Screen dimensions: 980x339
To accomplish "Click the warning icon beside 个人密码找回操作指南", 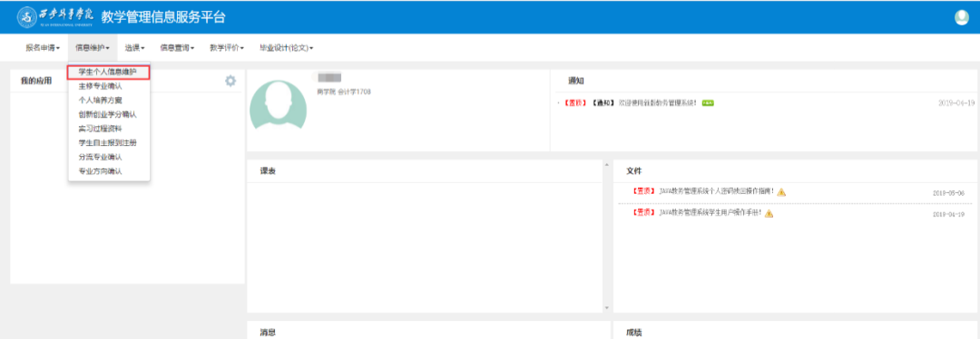I will 781,191.
